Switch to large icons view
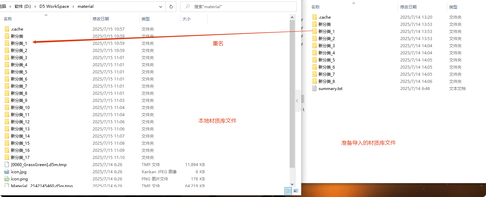 pyautogui.click(x=295, y=191)
